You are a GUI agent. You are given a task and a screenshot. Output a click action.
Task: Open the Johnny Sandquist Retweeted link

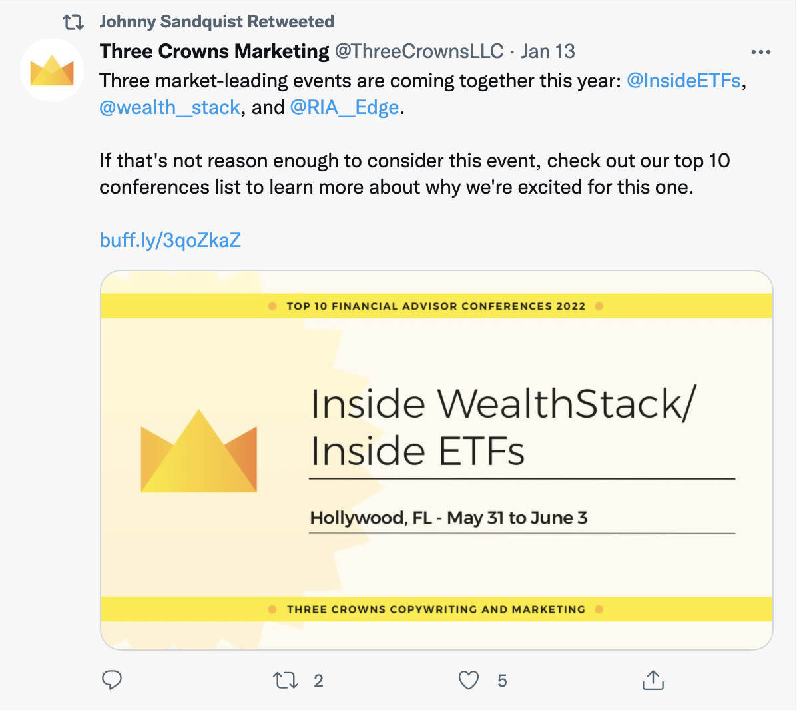(x=216, y=22)
